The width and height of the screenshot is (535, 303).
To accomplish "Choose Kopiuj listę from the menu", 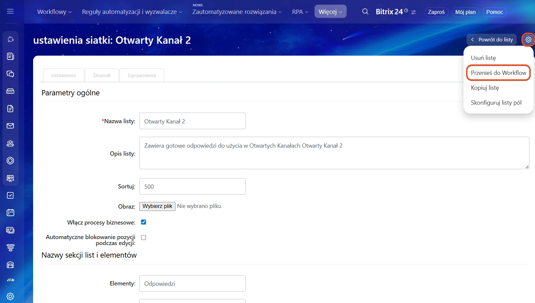I will coord(485,88).
